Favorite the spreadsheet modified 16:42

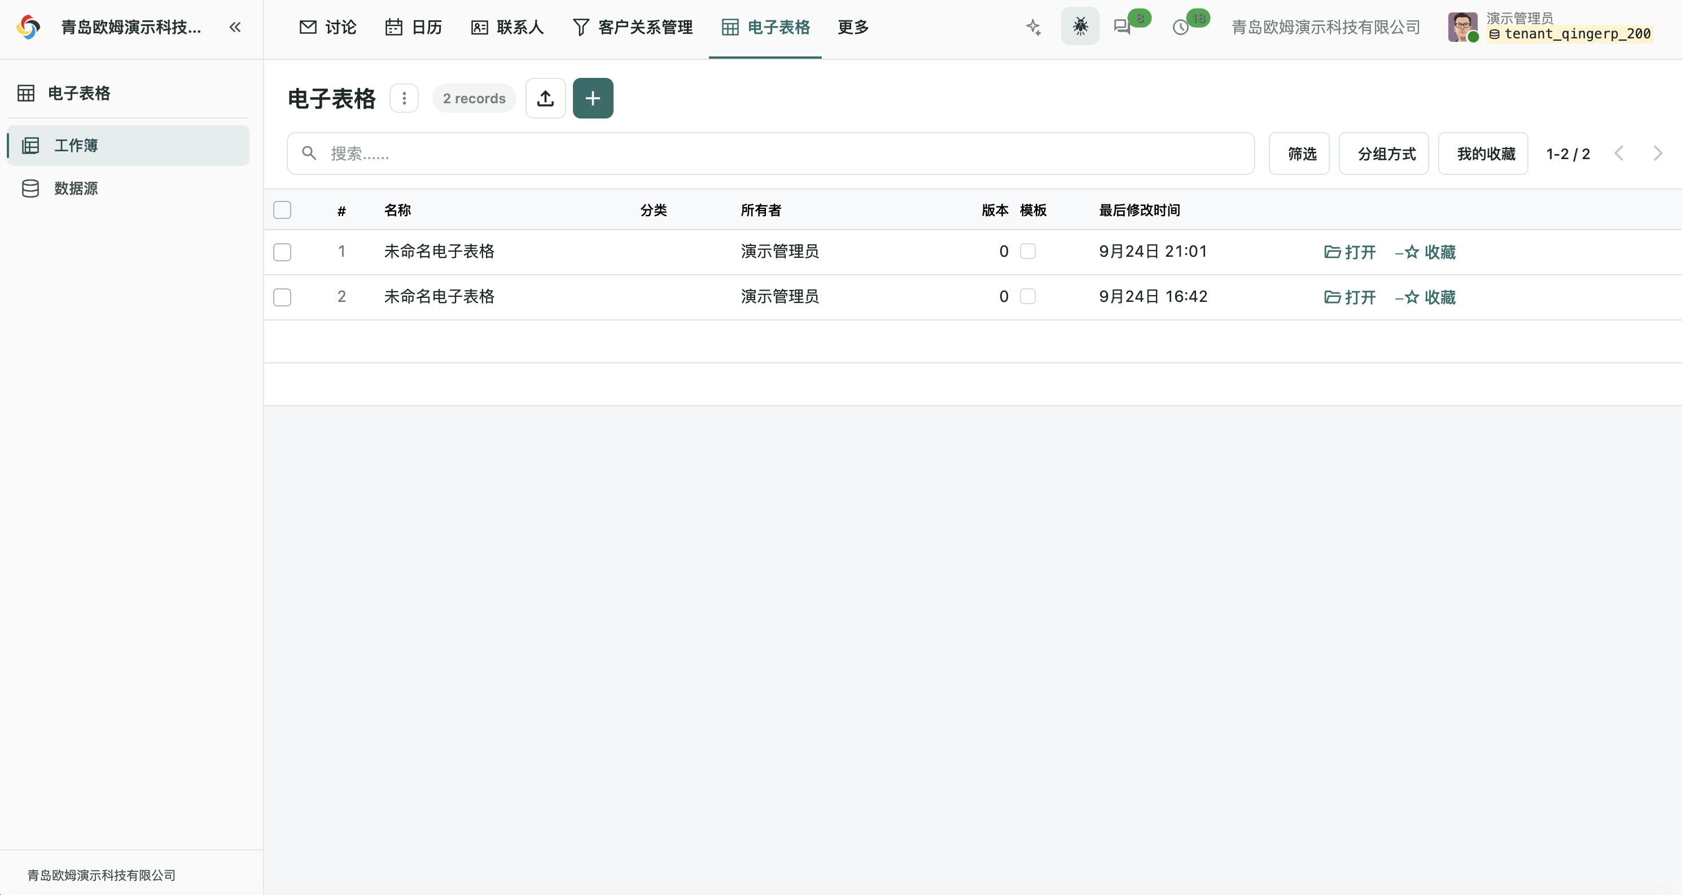(1425, 297)
